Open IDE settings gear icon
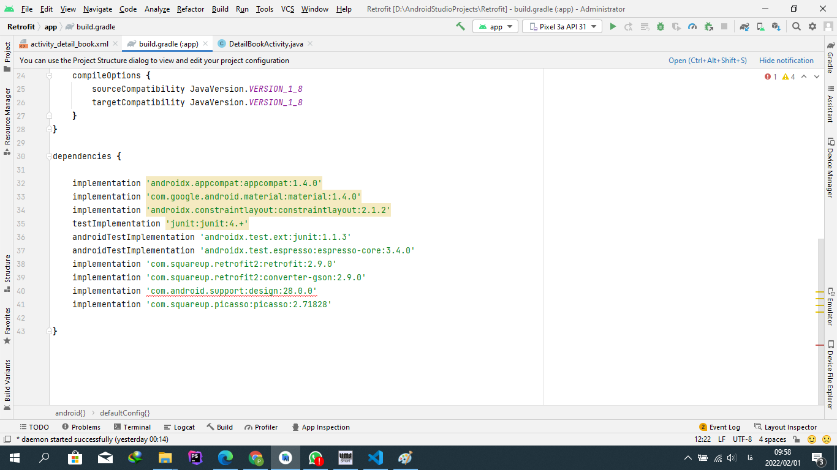The image size is (837, 470). click(812, 26)
